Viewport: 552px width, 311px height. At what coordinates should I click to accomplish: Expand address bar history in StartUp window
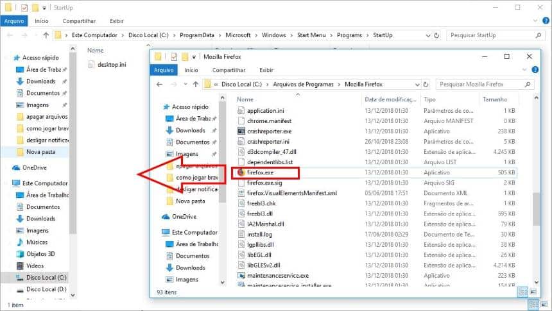click(x=428, y=35)
